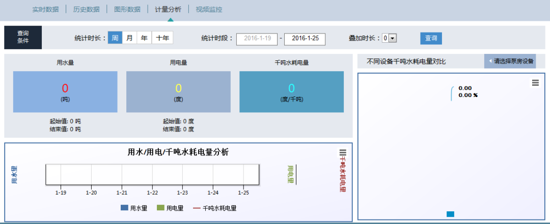550x224 pixels.
Task: Click the 1-23 axis label
Action: (x=182, y=193)
